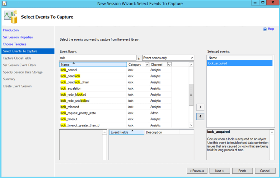Add event with the right arrow button
The height and width of the screenshot is (178, 280).
200,107
